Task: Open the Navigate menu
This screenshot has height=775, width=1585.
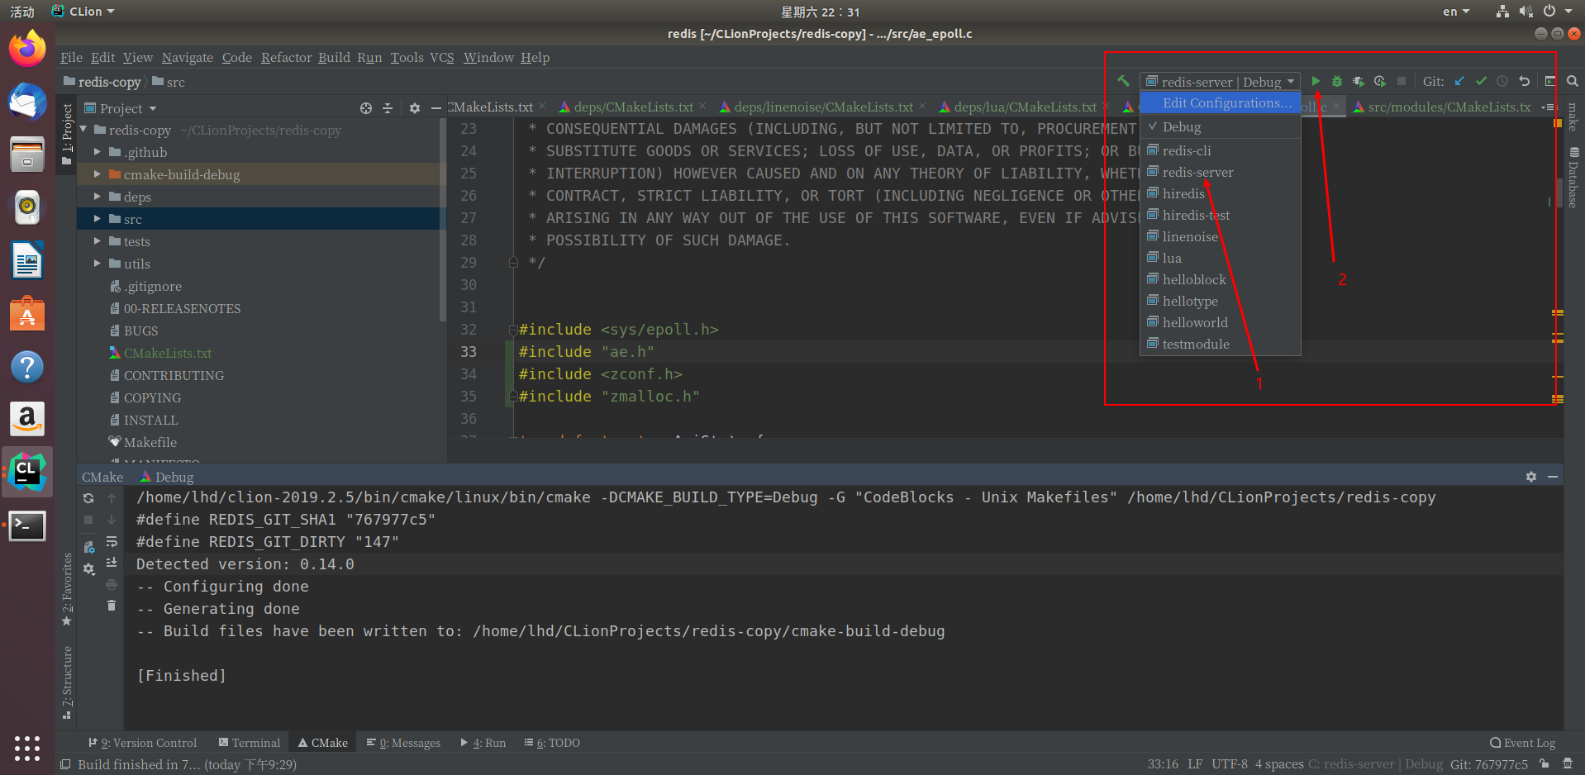Action: pyautogui.click(x=187, y=57)
